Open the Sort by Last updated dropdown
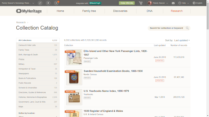This screenshot has width=209, height=117. point(182,40)
